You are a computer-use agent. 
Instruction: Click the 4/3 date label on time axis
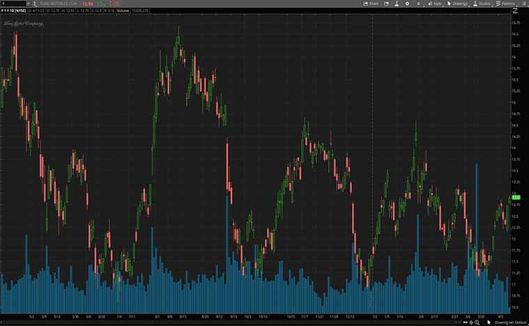500,316
